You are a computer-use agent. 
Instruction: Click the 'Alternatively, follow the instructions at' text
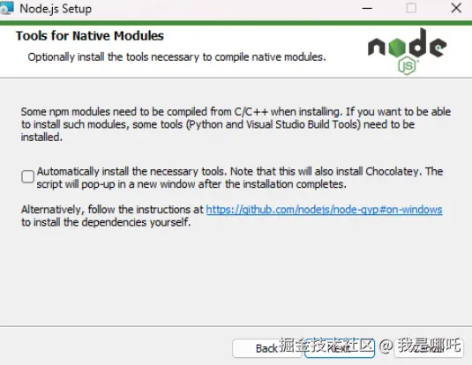(x=112, y=210)
